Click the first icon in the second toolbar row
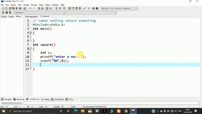The image size is (202, 114). click(3, 13)
